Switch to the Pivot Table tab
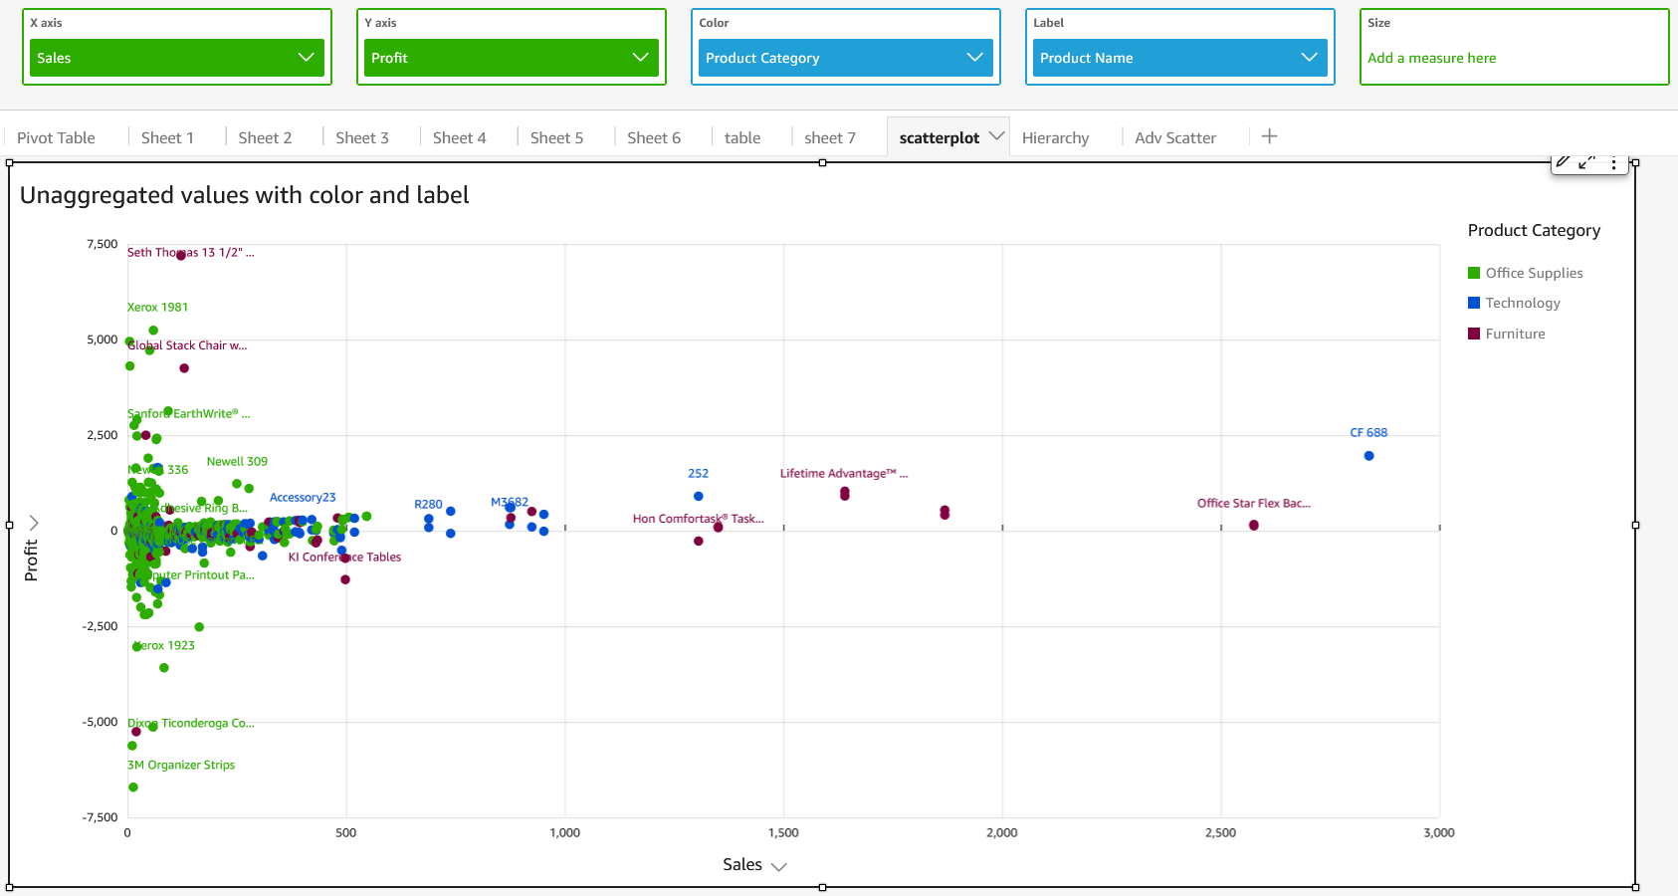The width and height of the screenshot is (1678, 896). [55, 136]
